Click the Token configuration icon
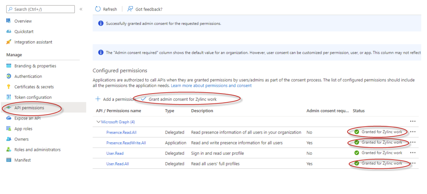The width and height of the screenshot is (427, 194). tap(8, 97)
